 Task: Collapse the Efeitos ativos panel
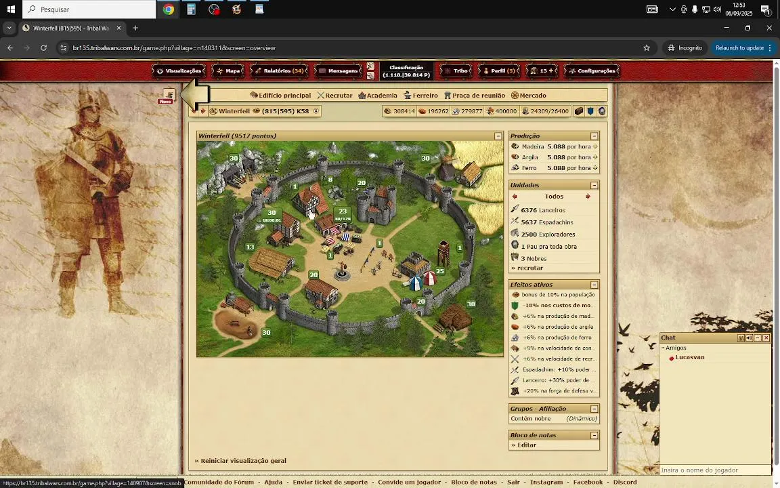coord(594,285)
